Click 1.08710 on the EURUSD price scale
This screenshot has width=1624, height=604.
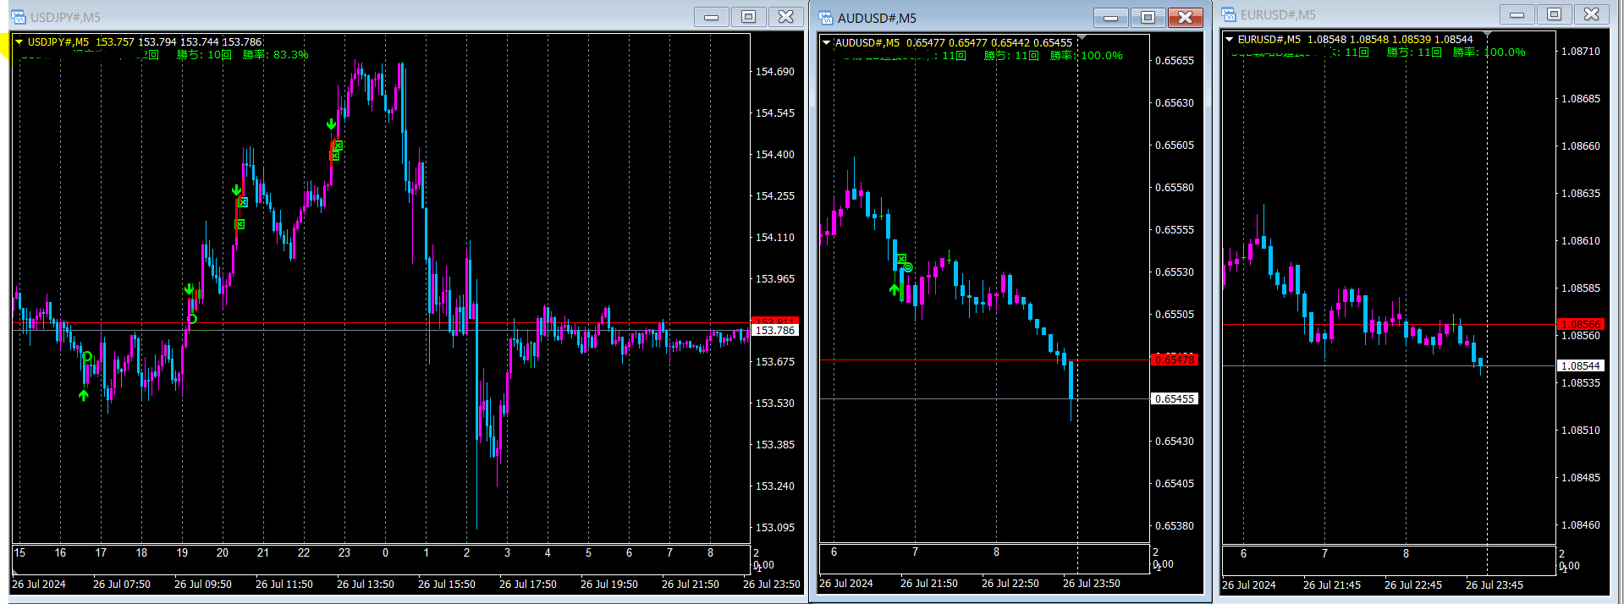pos(1581,52)
